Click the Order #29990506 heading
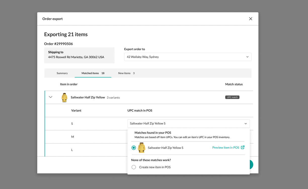This screenshot has width=308, height=189. coord(58,44)
